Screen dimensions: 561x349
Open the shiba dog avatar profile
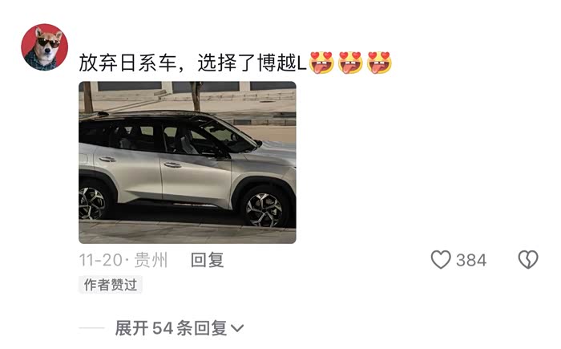45,47
